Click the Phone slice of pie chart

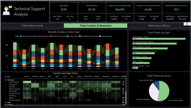point(157,85)
